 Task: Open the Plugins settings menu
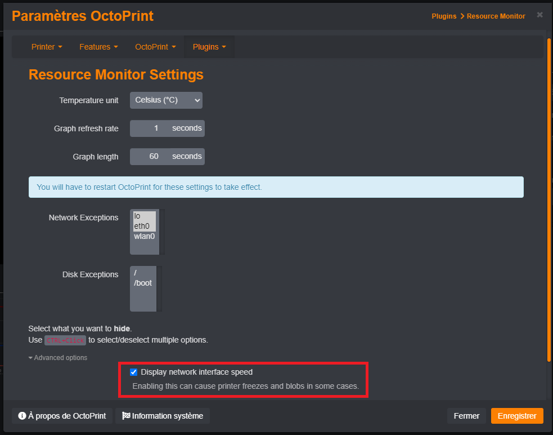pyautogui.click(x=209, y=47)
